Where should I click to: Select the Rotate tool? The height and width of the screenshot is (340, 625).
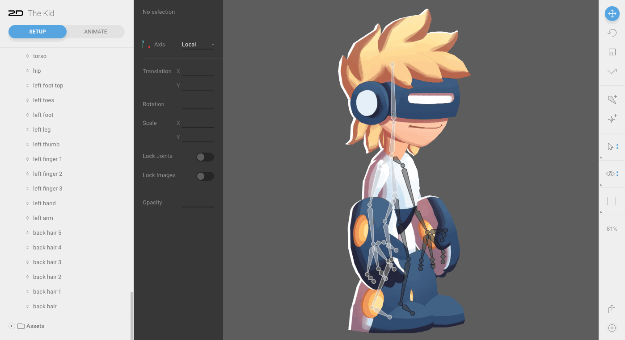point(612,33)
